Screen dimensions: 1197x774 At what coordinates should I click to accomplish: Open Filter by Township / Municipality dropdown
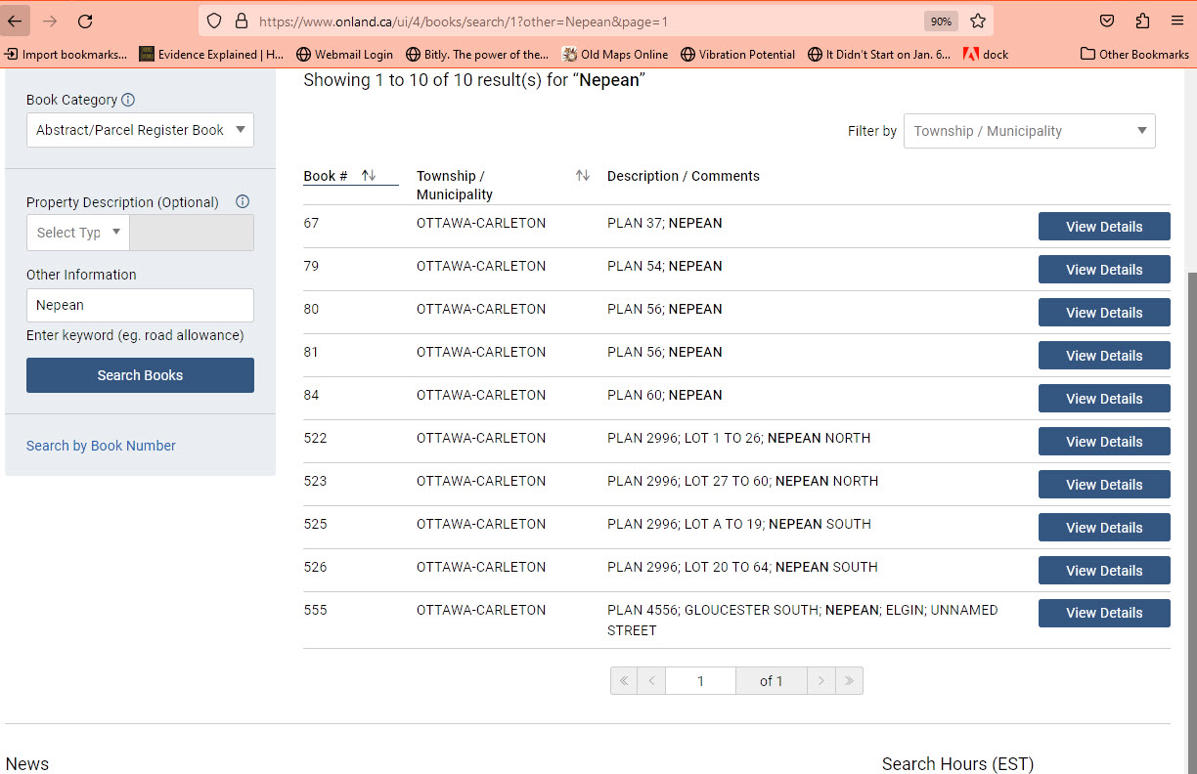tap(1029, 131)
